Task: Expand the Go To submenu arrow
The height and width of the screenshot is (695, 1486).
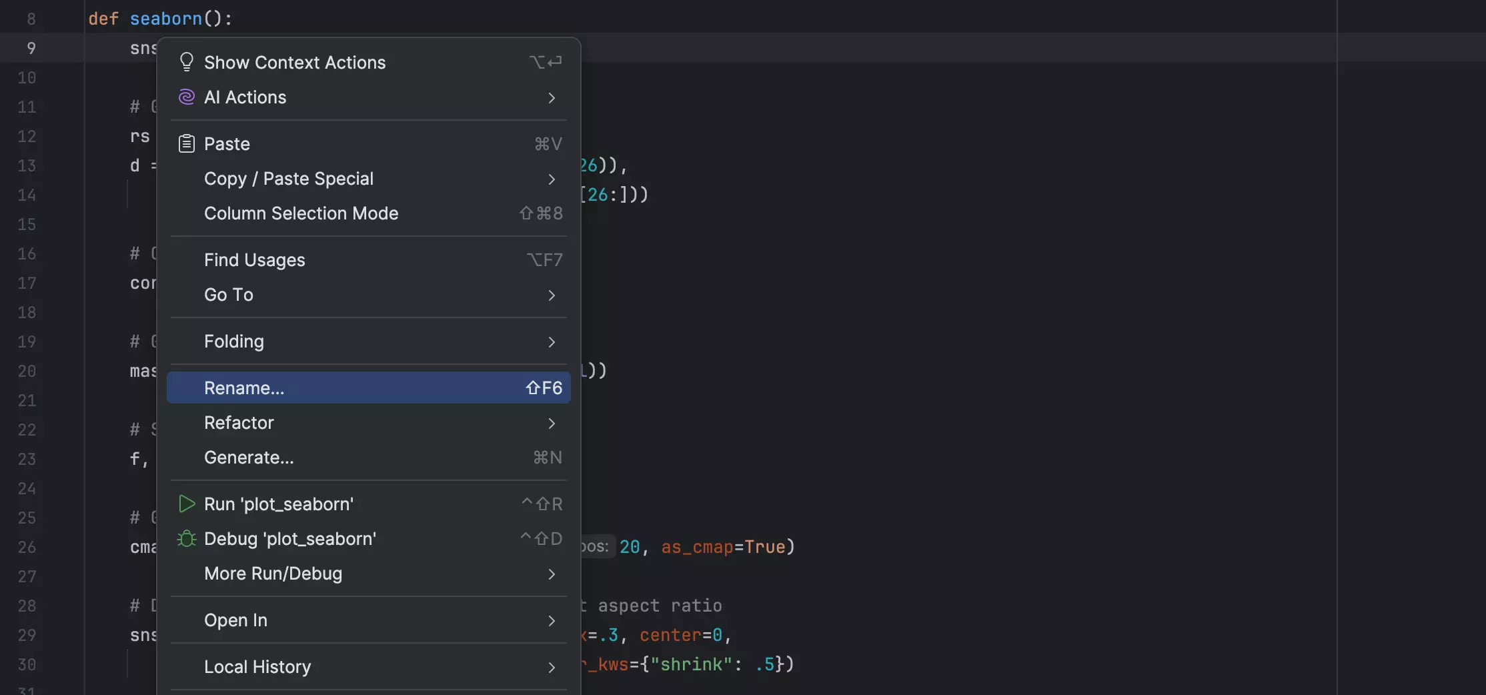Action: (552, 295)
